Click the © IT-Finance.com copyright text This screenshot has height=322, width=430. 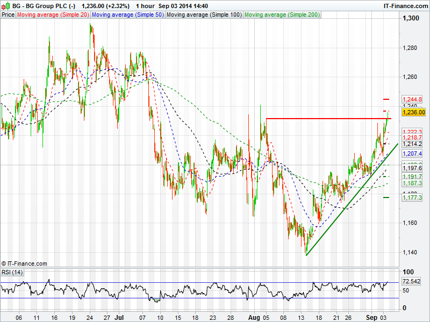[24, 264]
